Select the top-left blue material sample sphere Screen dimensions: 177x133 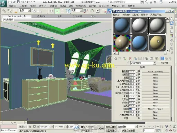click(x=122, y=26)
